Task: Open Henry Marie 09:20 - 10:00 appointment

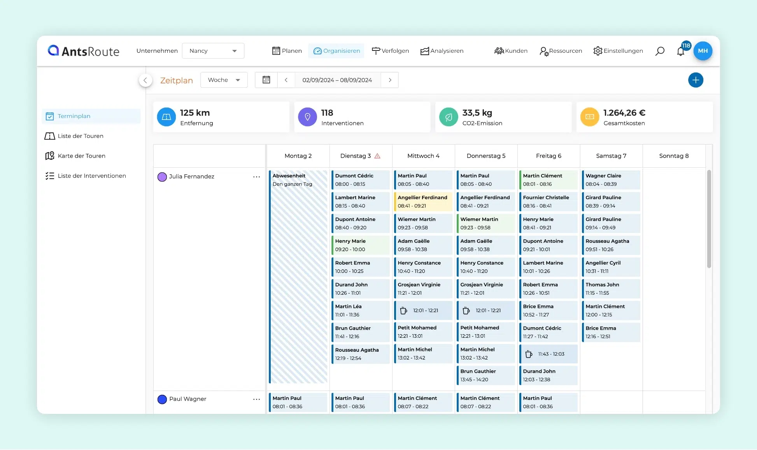Action: pyautogui.click(x=361, y=245)
